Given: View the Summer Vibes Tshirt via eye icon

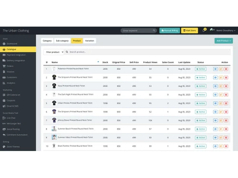Looking at the screenshot, I should [x=215, y=138].
